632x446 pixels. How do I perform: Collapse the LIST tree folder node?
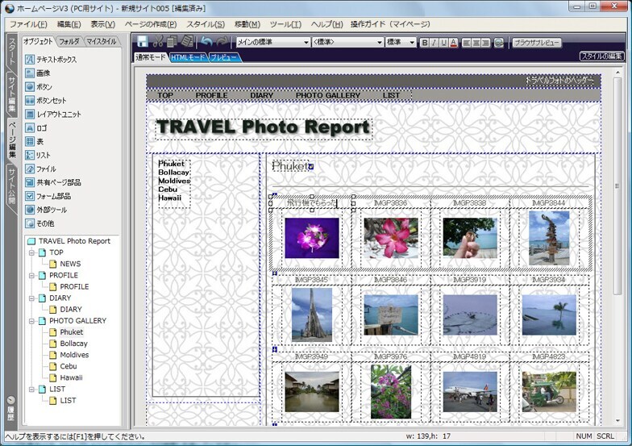(x=32, y=390)
